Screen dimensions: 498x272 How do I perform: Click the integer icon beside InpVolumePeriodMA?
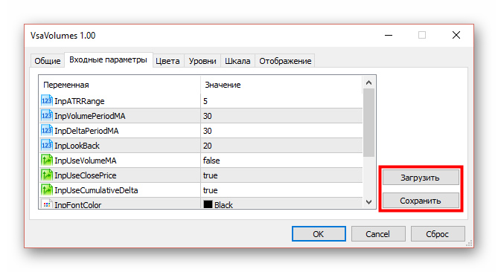[x=47, y=115]
